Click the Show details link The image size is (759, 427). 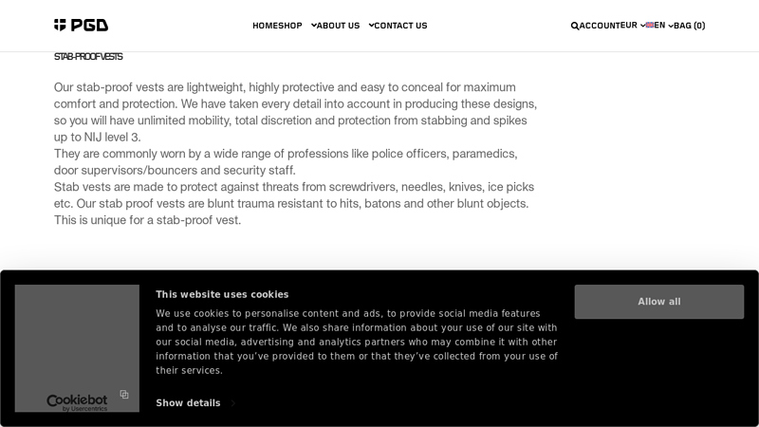coord(188,403)
